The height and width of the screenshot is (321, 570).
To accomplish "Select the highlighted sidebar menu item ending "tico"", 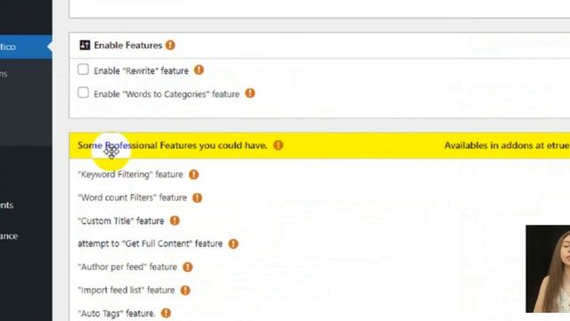I will [x=26, y=47].
